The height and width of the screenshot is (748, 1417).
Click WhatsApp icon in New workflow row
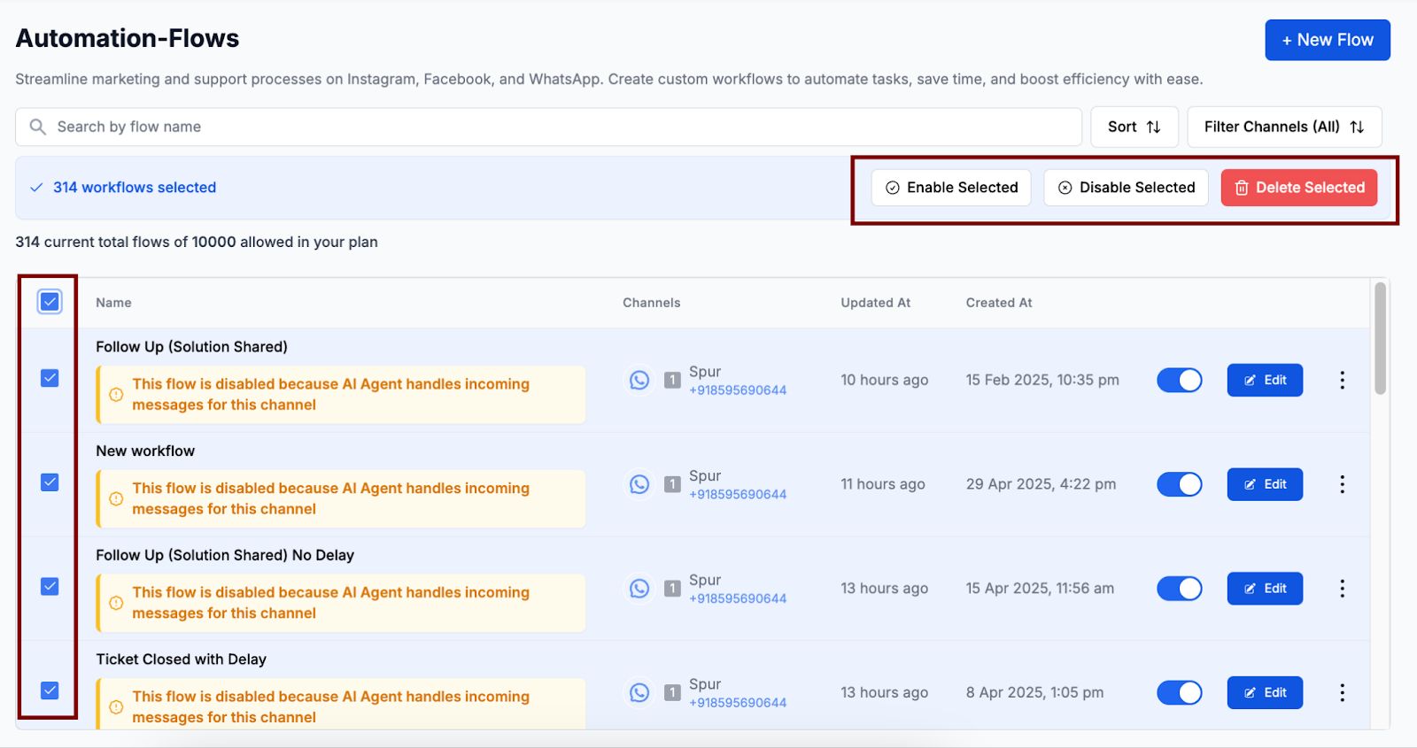coord(639,484)
